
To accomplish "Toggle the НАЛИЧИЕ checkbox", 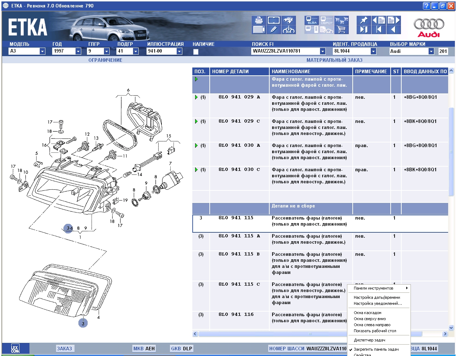I will click(196, 52).
